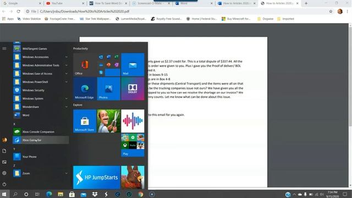Click the Windows Start button
Image resolution: width=352 pixels, height=198 pixels.
point(4,194)
